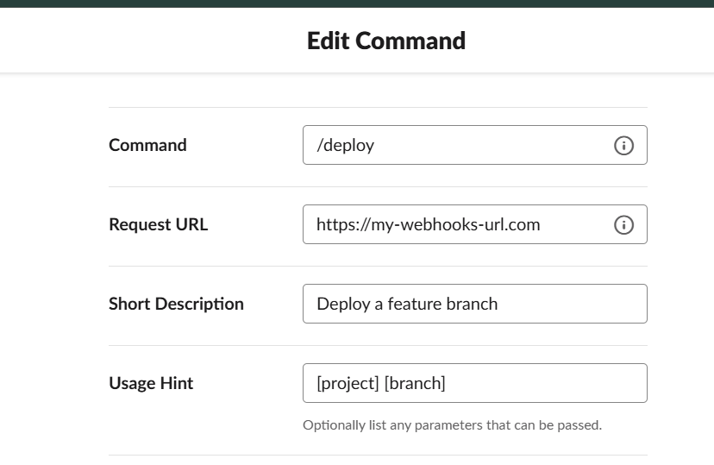Place cursor on the [project] placeholder text

348,383
